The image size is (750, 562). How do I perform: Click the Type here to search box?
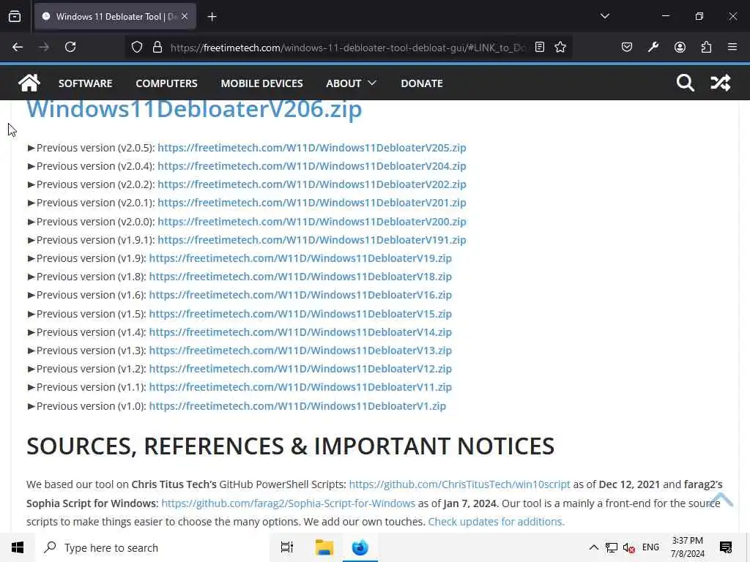point(151,547)
